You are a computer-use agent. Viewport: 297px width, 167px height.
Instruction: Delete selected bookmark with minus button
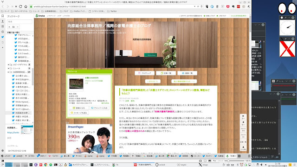(x=18, y=27)
